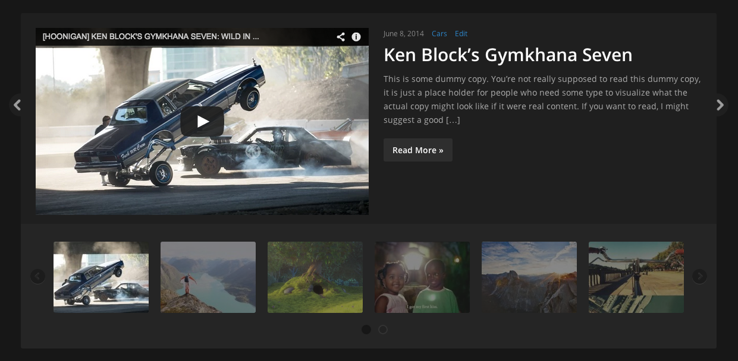
Task: Click the Edit post link
Action: click(x=461, y=34)
